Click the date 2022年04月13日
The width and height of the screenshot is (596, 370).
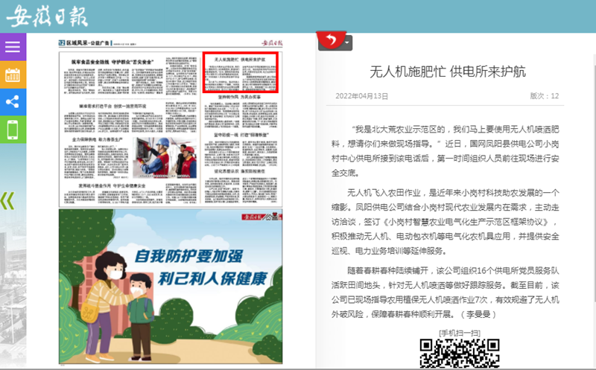(361, 96)
